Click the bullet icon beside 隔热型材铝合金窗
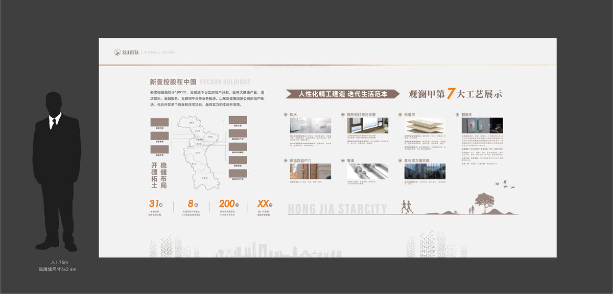 coord(343,115)
